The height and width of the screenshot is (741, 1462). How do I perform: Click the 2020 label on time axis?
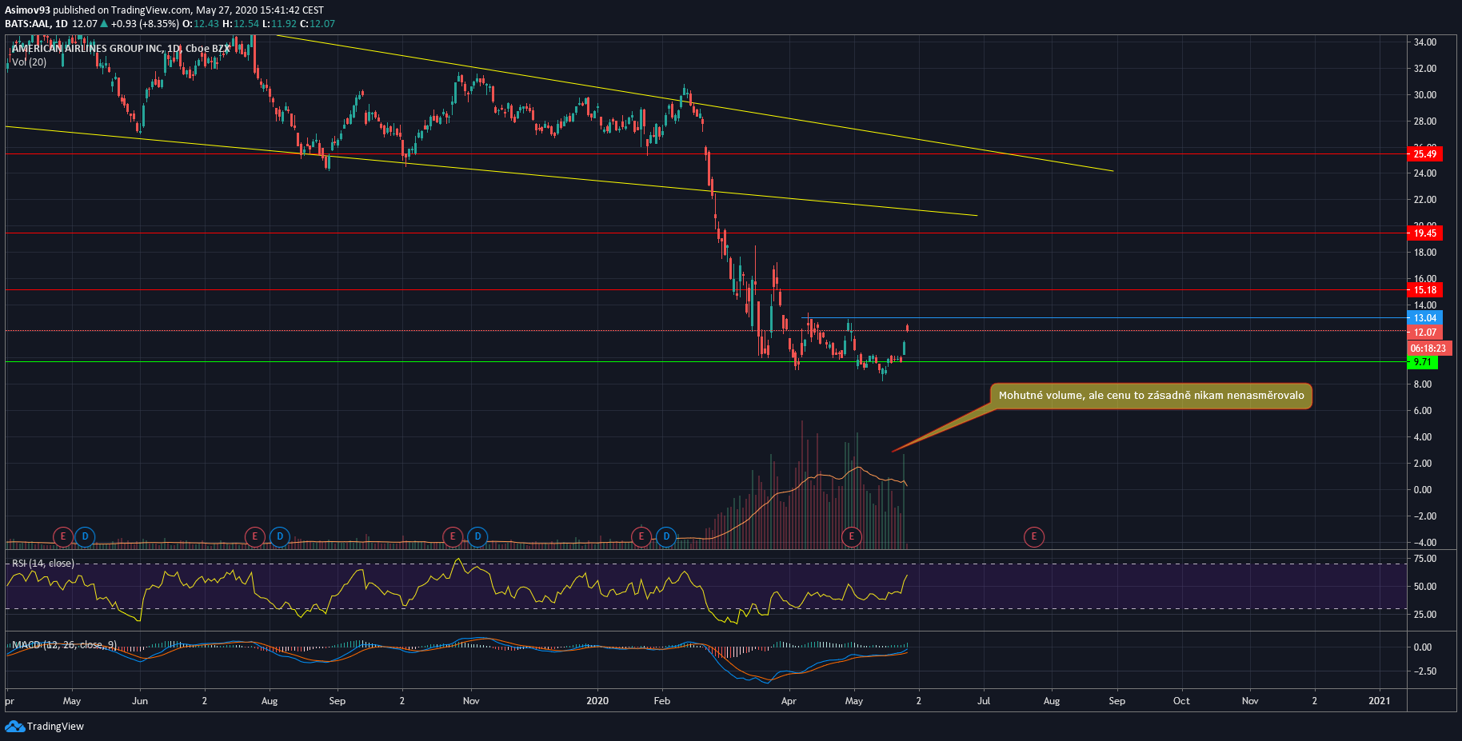tap(597, 701)
